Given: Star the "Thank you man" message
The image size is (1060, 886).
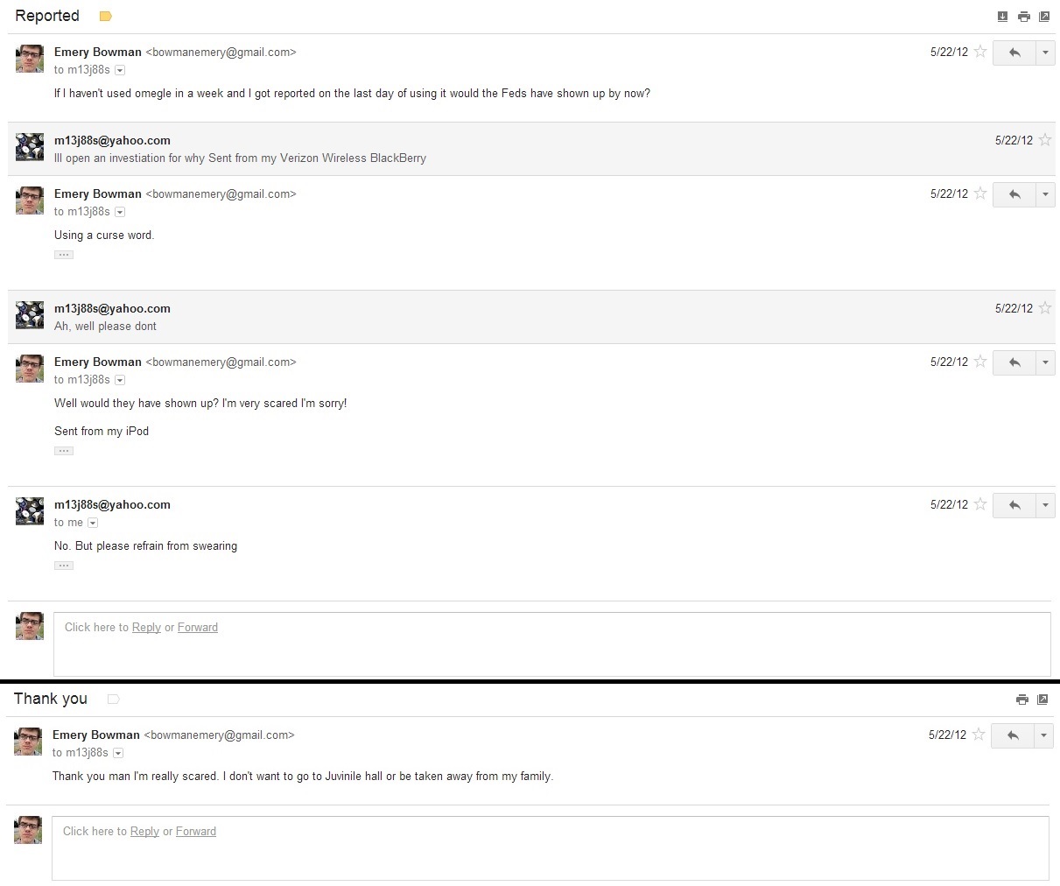Looking at the screenshot, I should (x=979, y=735).
